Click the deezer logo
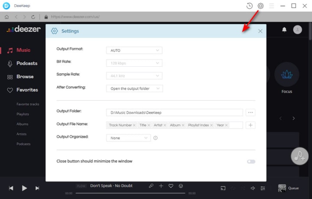This screenshot has height=199, width=312. pos(23,29)
